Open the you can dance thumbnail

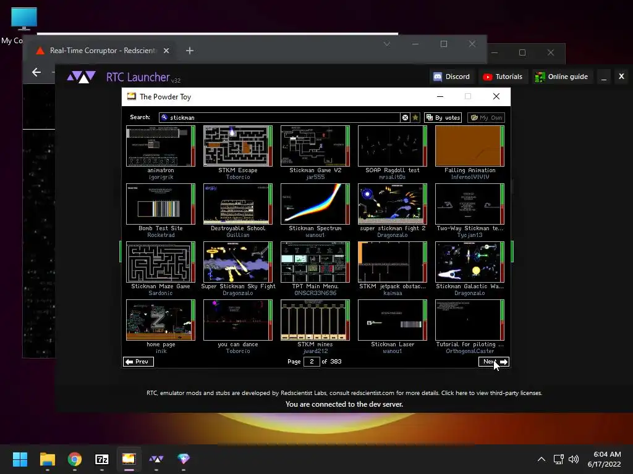tap(238, 320)
